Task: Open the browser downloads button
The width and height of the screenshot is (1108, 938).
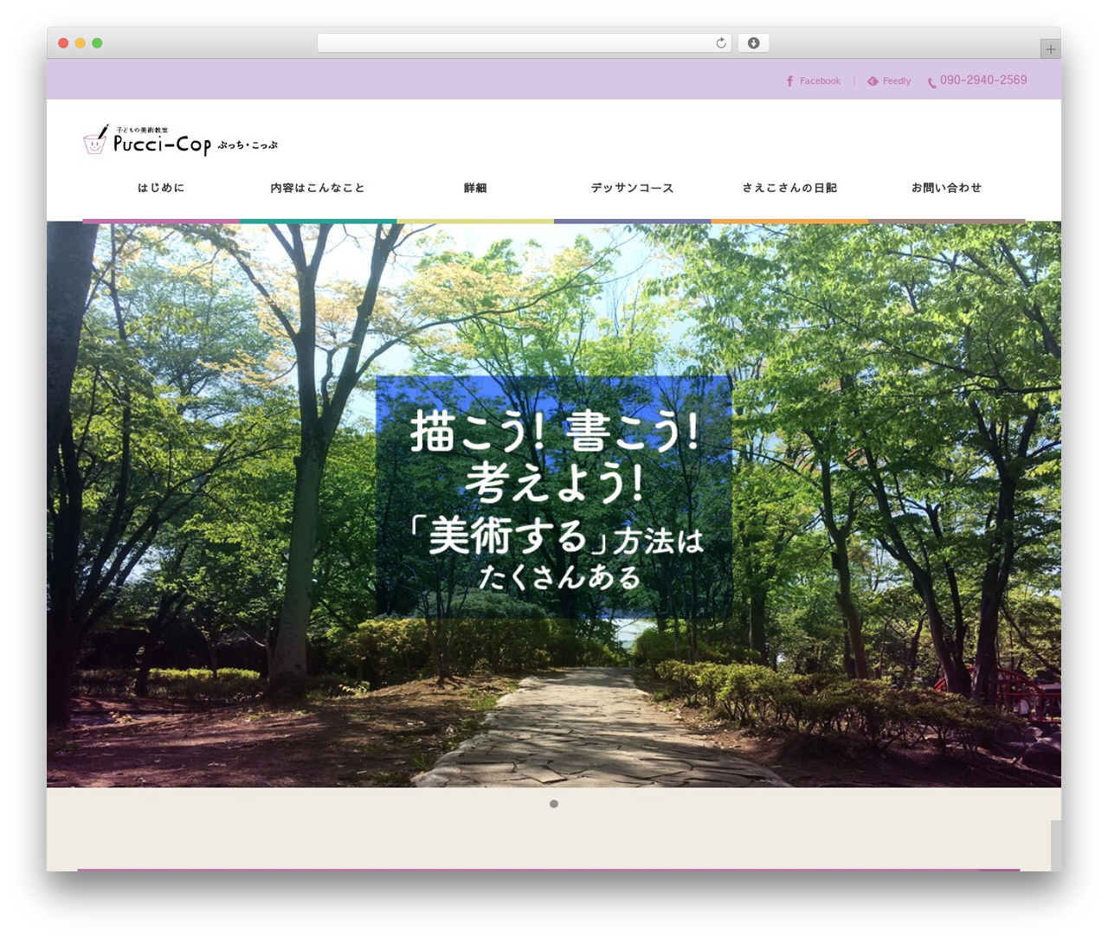Action: 753,43
